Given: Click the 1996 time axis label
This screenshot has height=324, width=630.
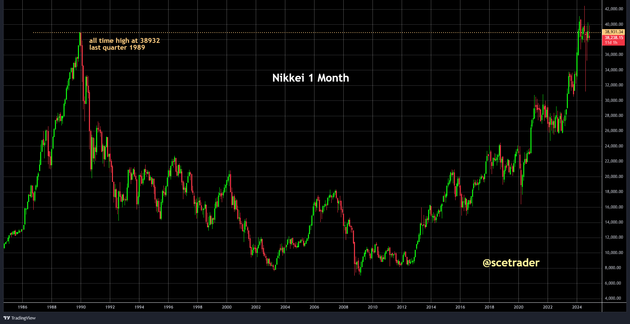Looking at the screenshot, I should [x=169, y=307].
